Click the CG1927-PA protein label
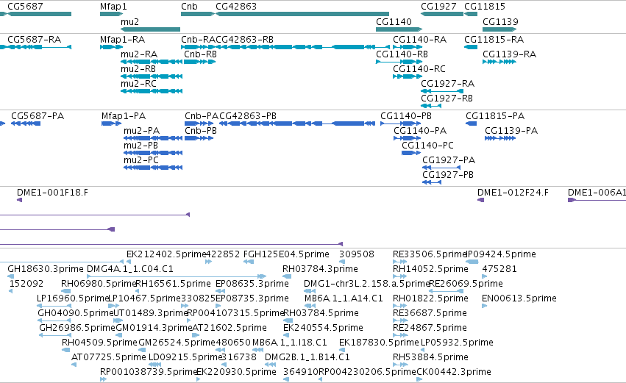626x383 pixels. 449,160
